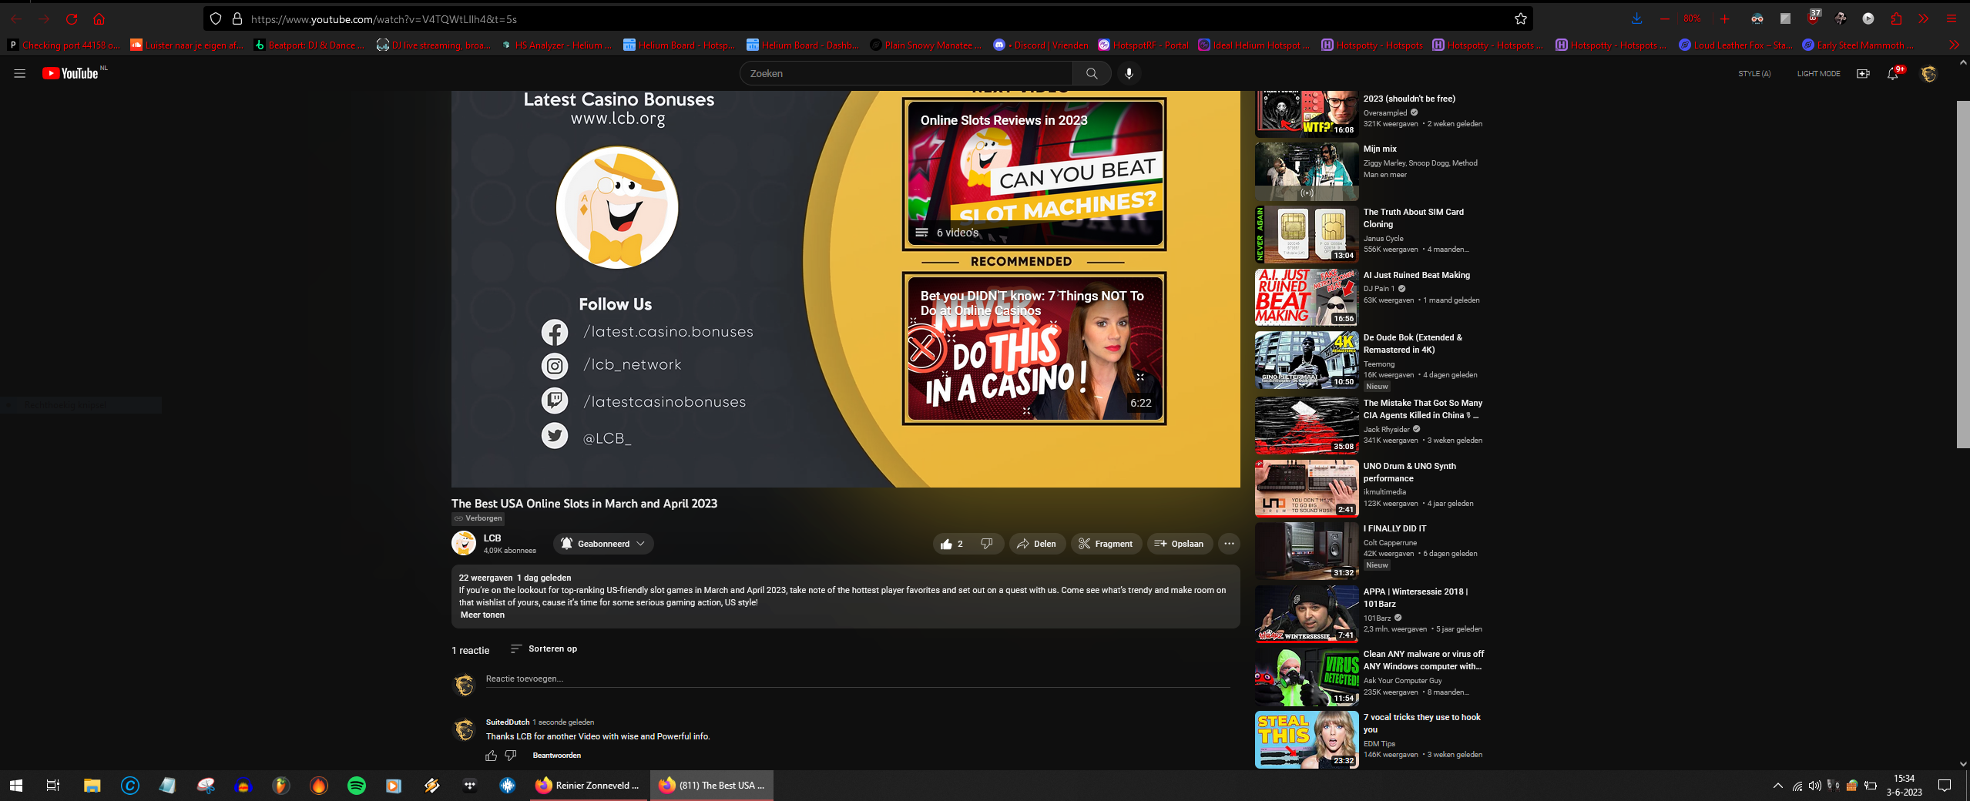
Task: Open the Discord | Vrienden bookmark
Action: (x=1041, y=45)
